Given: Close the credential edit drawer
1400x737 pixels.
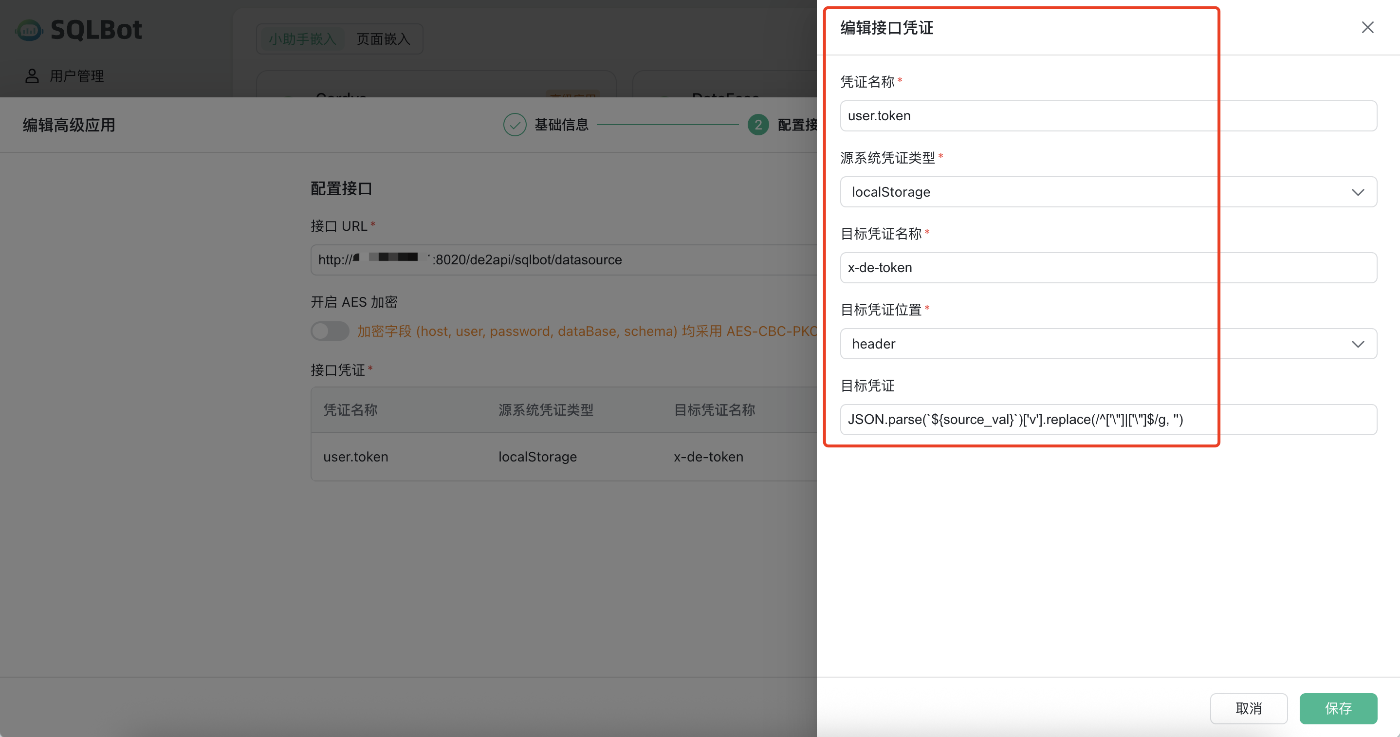Looking at the screenshot, I should (1367, 28).
